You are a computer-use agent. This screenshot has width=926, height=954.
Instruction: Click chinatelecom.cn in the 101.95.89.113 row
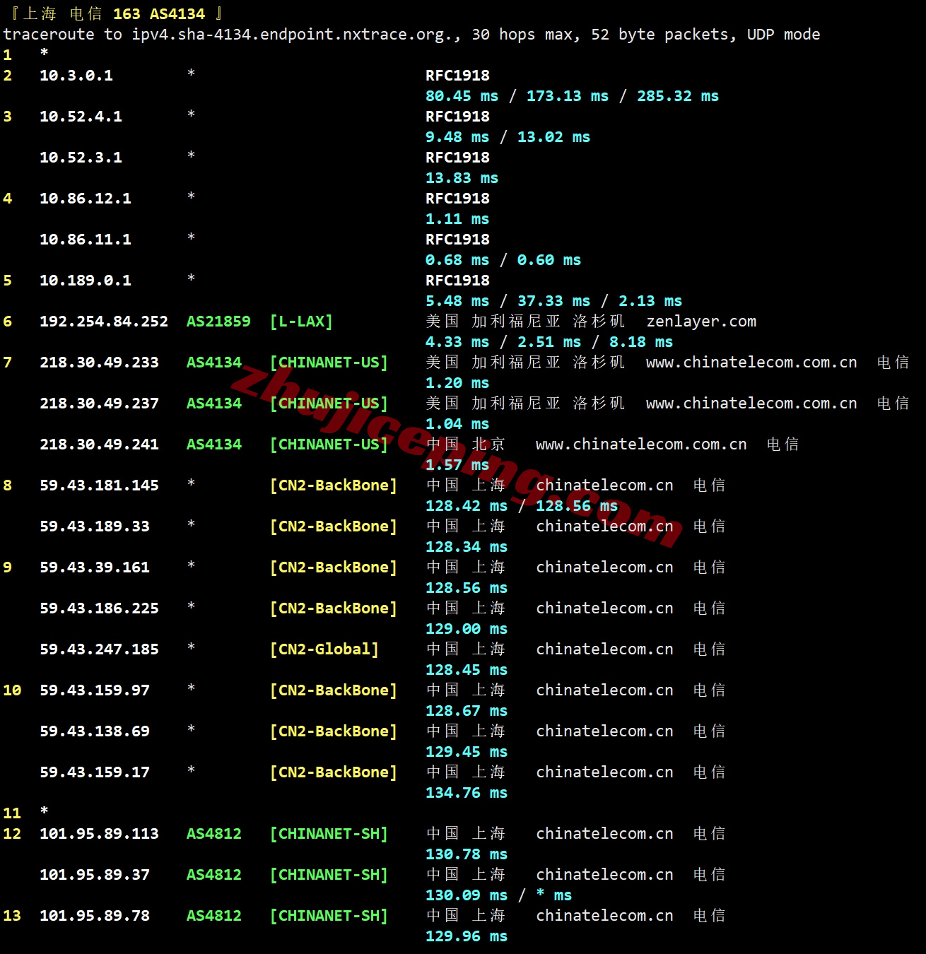click(x=604, y=834)
